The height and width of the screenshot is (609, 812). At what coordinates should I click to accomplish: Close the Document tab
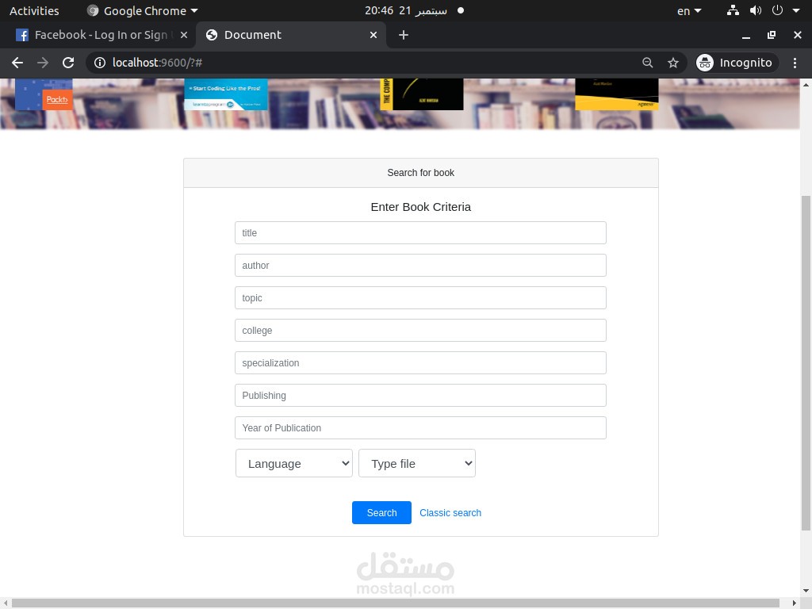373,35
